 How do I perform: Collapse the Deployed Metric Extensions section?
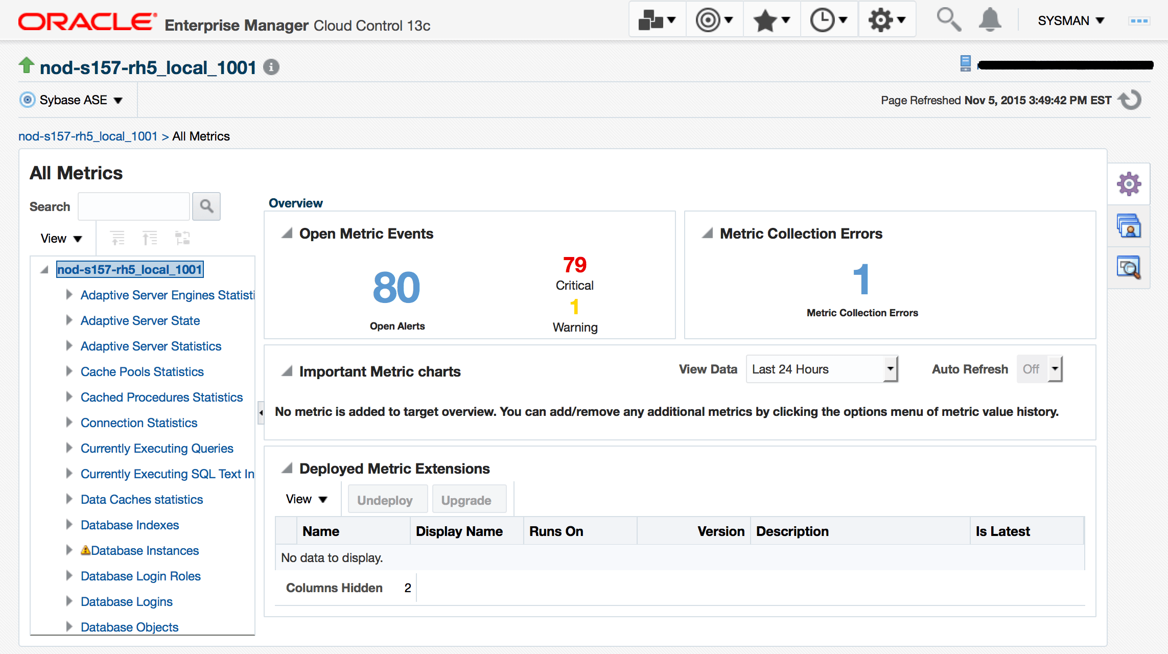point(287,468)
